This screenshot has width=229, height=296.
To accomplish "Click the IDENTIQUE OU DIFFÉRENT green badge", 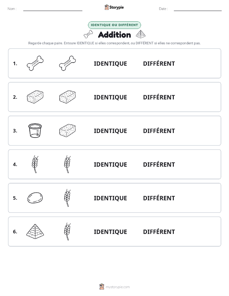I will pyautogui.click(x=114, y=25).
